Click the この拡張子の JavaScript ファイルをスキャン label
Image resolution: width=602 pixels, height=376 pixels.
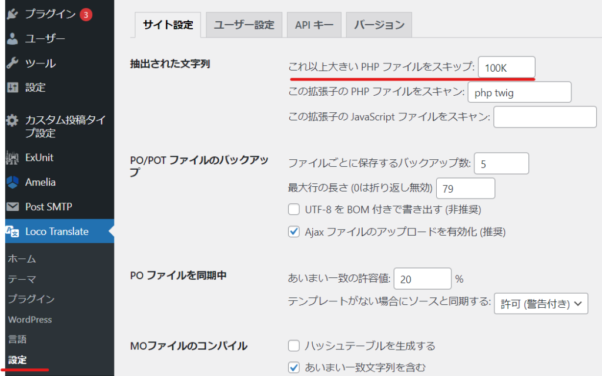(389, 117)
